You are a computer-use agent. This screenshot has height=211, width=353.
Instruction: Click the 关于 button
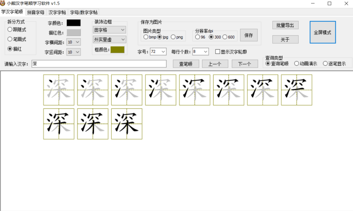285,40
